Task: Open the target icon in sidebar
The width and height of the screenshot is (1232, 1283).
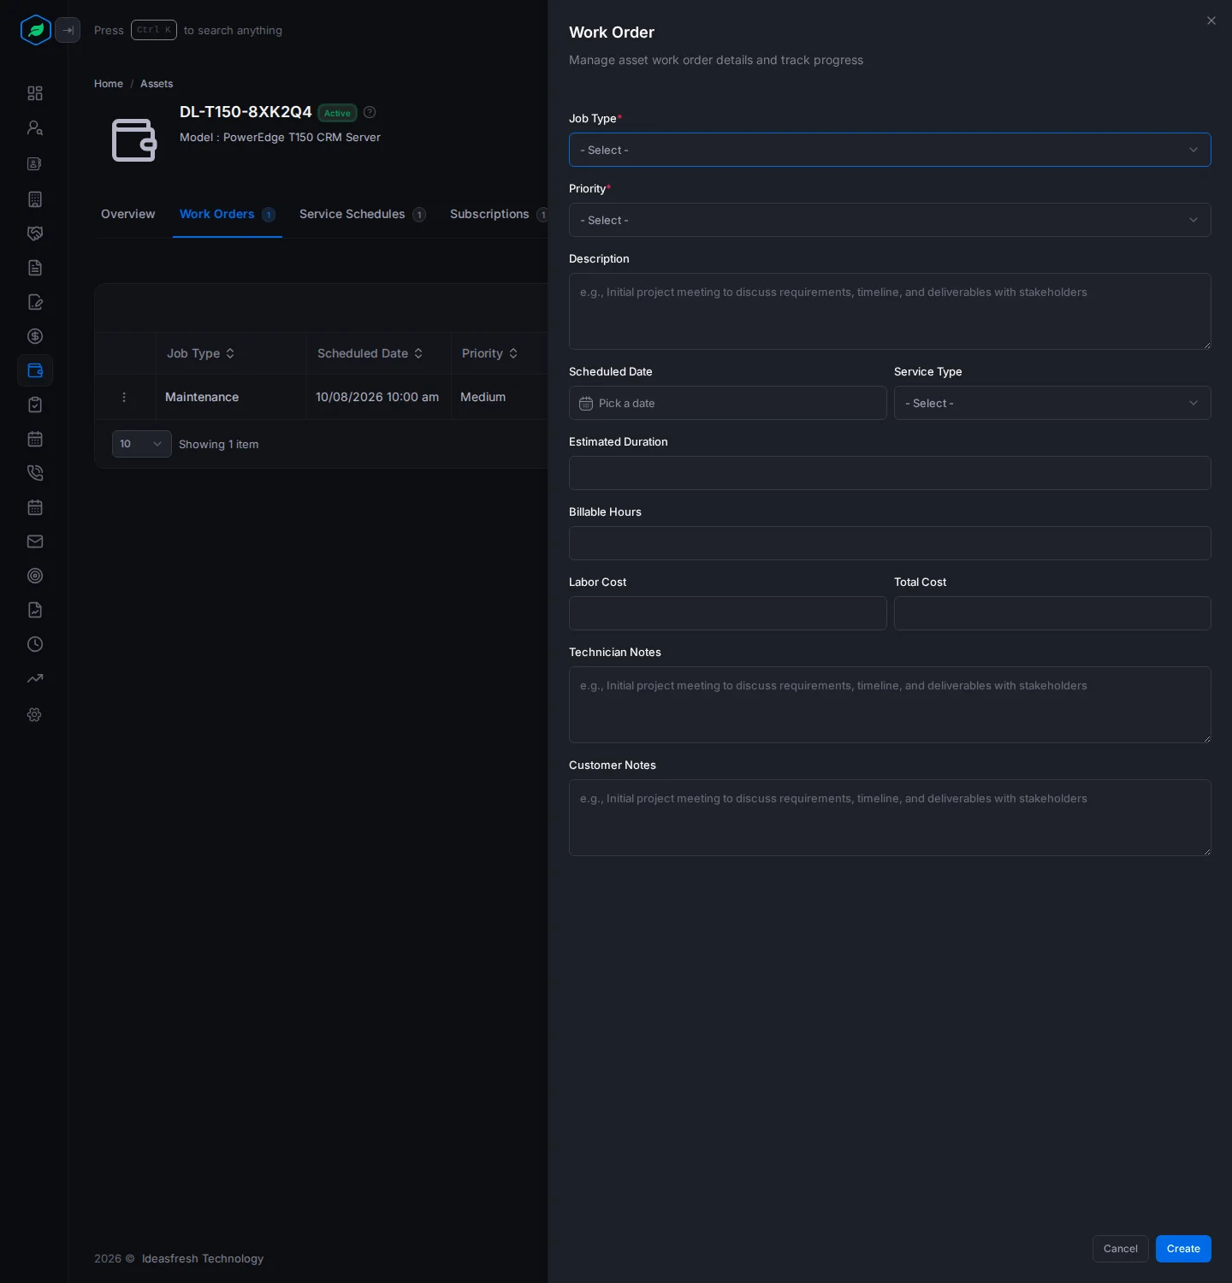Action: click(x=35, y=576)
